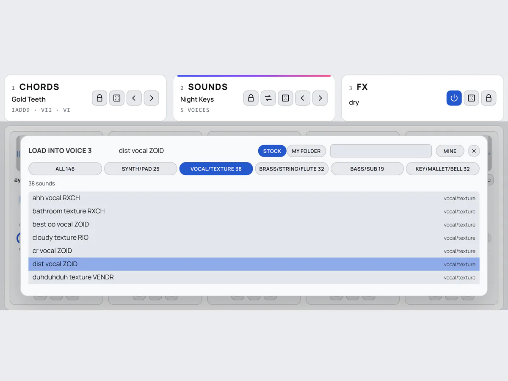Switch to the Stock sound library
Image resolution: width=508 pixels, height=381 pixels.
pos(272,151)
